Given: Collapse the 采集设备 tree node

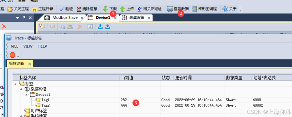Looking at the screenshot, I should click(21, 89).
